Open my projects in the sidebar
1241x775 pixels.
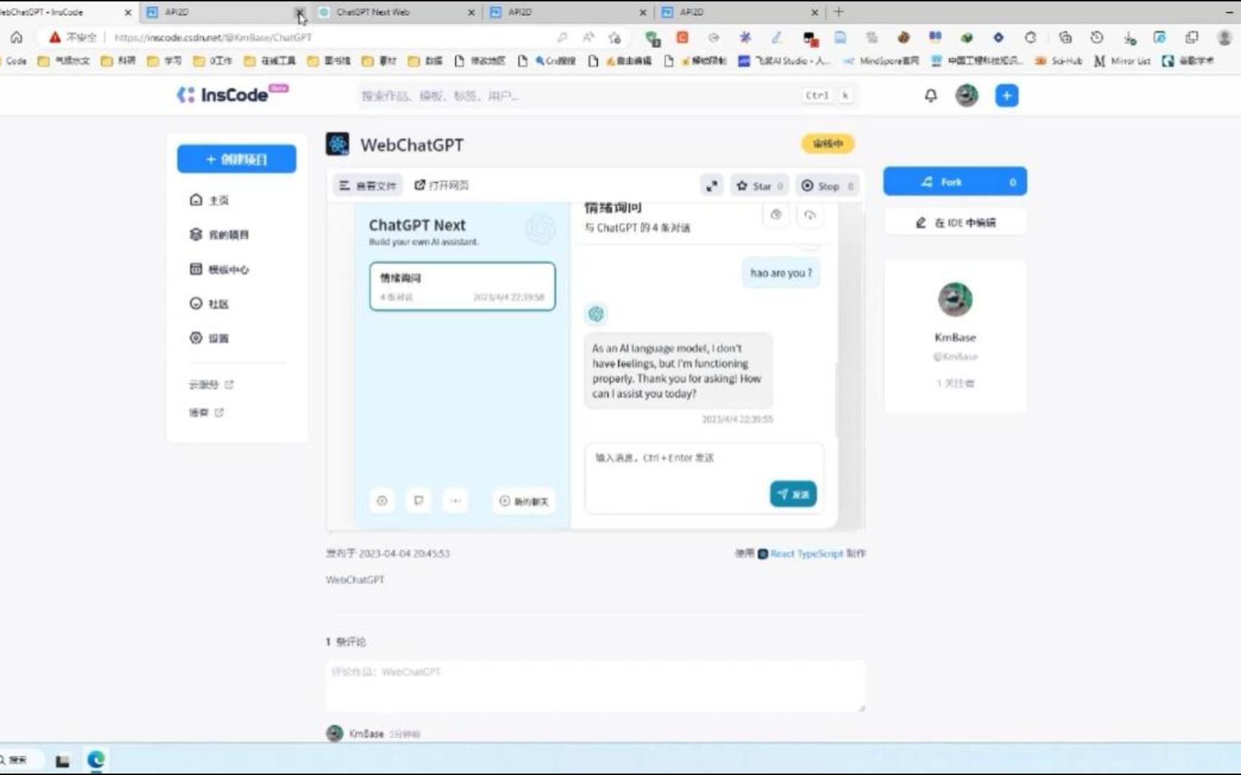[219, 235]
